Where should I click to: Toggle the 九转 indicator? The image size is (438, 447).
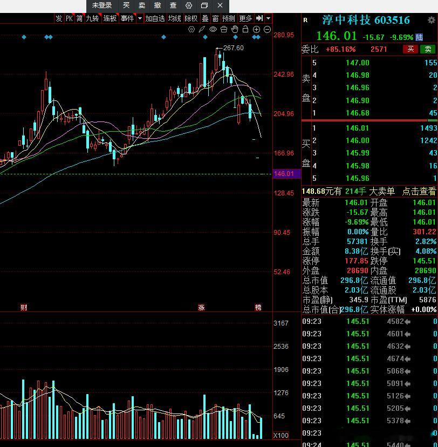click(93, 18)
